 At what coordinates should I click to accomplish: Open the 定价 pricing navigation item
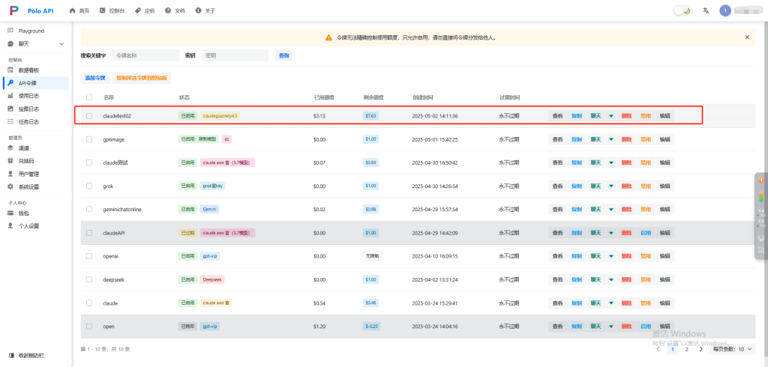(x=145, y=10)
